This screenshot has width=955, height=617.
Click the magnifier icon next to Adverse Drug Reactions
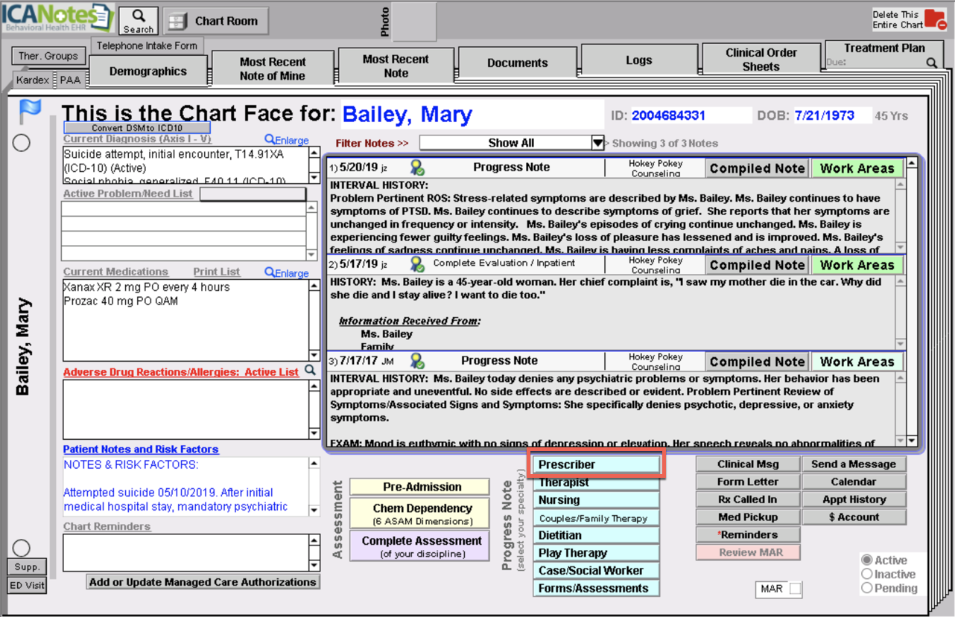tap(310, 368)
